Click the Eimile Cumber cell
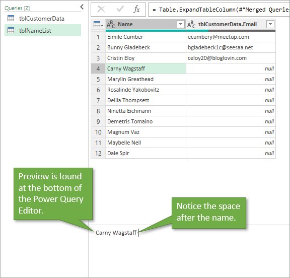This screenshot has height=278, width=290. coord(146,37)
